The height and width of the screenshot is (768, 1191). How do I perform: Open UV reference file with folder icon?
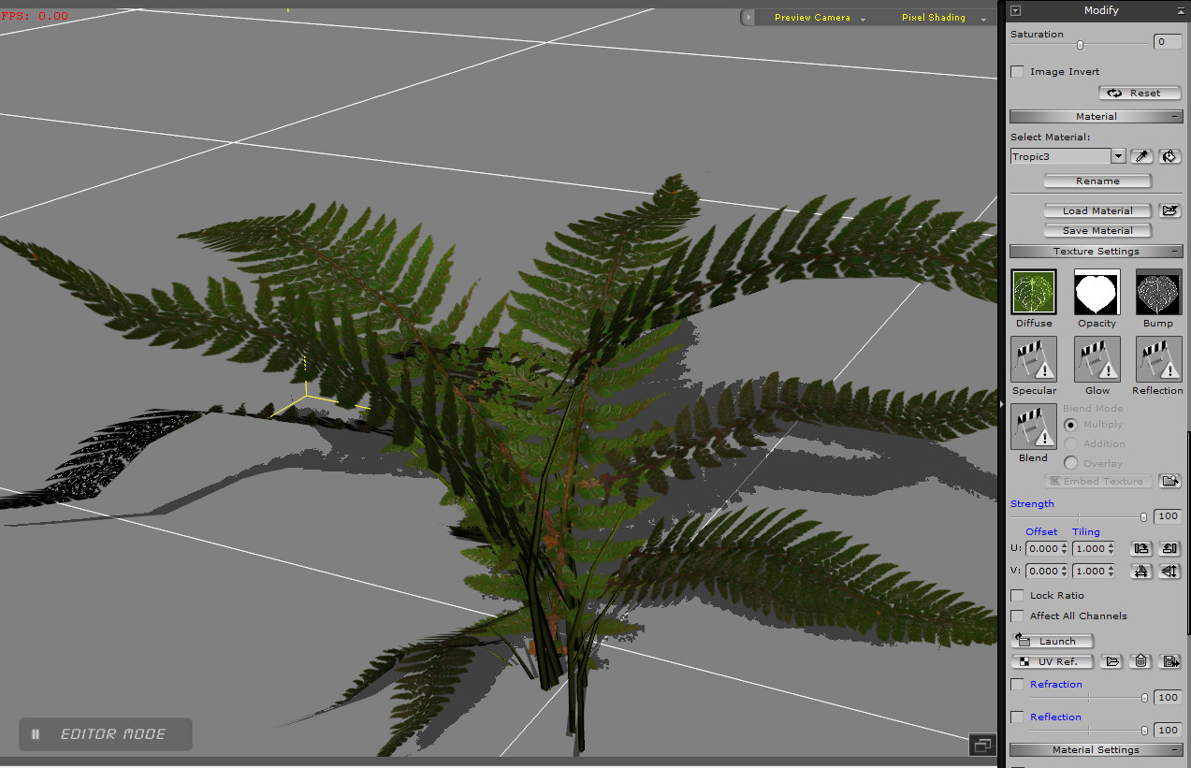[x=1111, y=661]
